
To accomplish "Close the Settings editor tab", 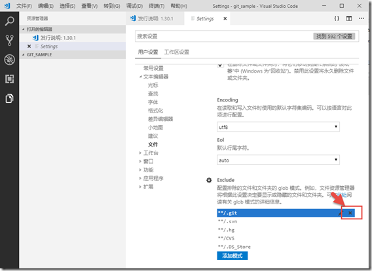I will click(225, 18).
